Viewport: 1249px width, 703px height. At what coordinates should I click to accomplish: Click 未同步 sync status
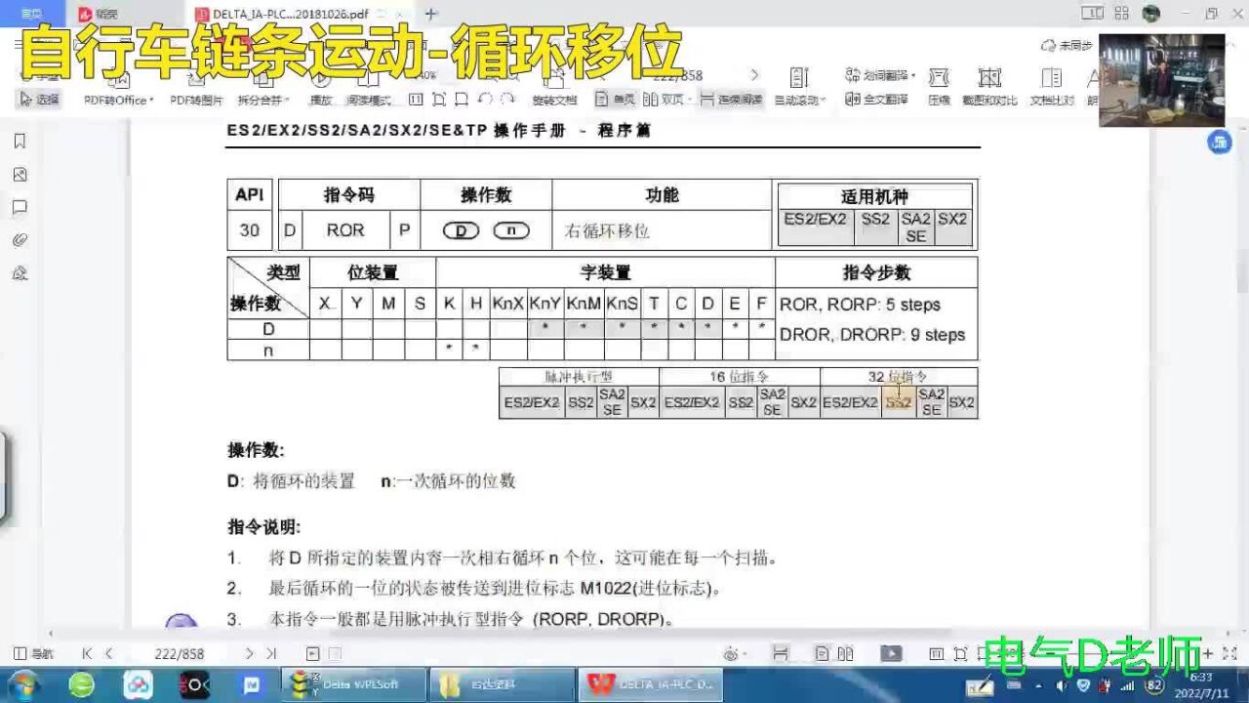pyautogui.click(x=1067, y=46)
